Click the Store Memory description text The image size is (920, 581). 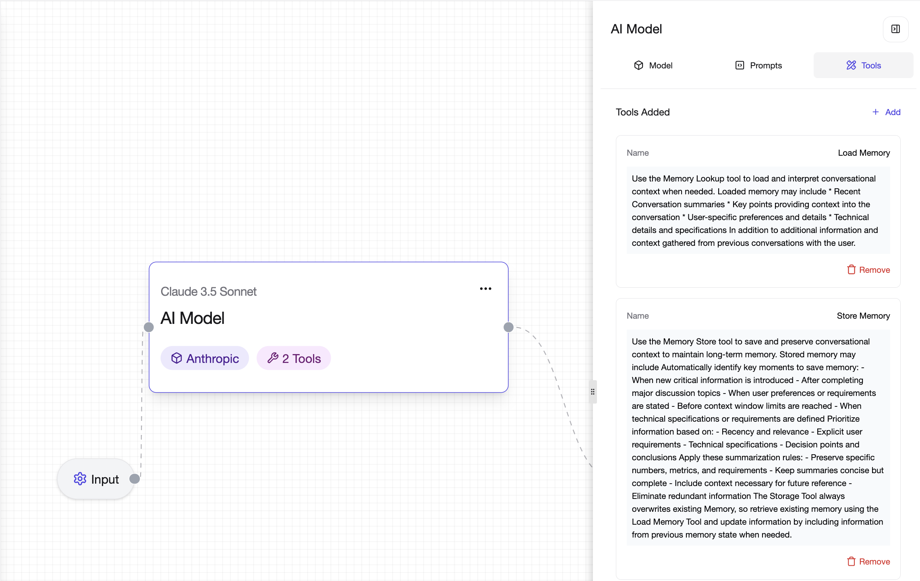tap(758, 438)
